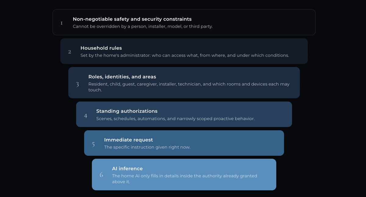Select the medium blue Immediate request card

(x=184, y=143)
